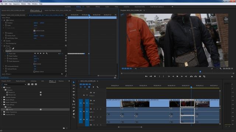Expand the Time Remapping effect

point(2,43)
